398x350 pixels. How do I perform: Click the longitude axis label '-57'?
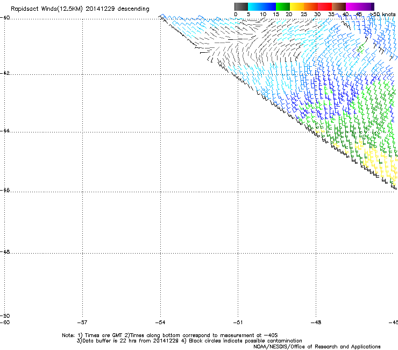82,323
